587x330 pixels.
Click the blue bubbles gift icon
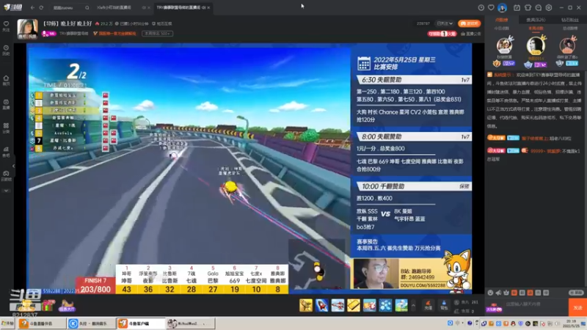point(385,305)
